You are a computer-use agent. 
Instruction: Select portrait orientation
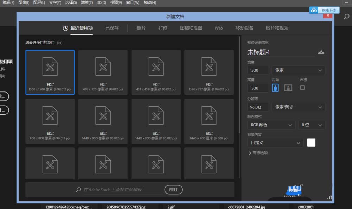coord(275,88)
